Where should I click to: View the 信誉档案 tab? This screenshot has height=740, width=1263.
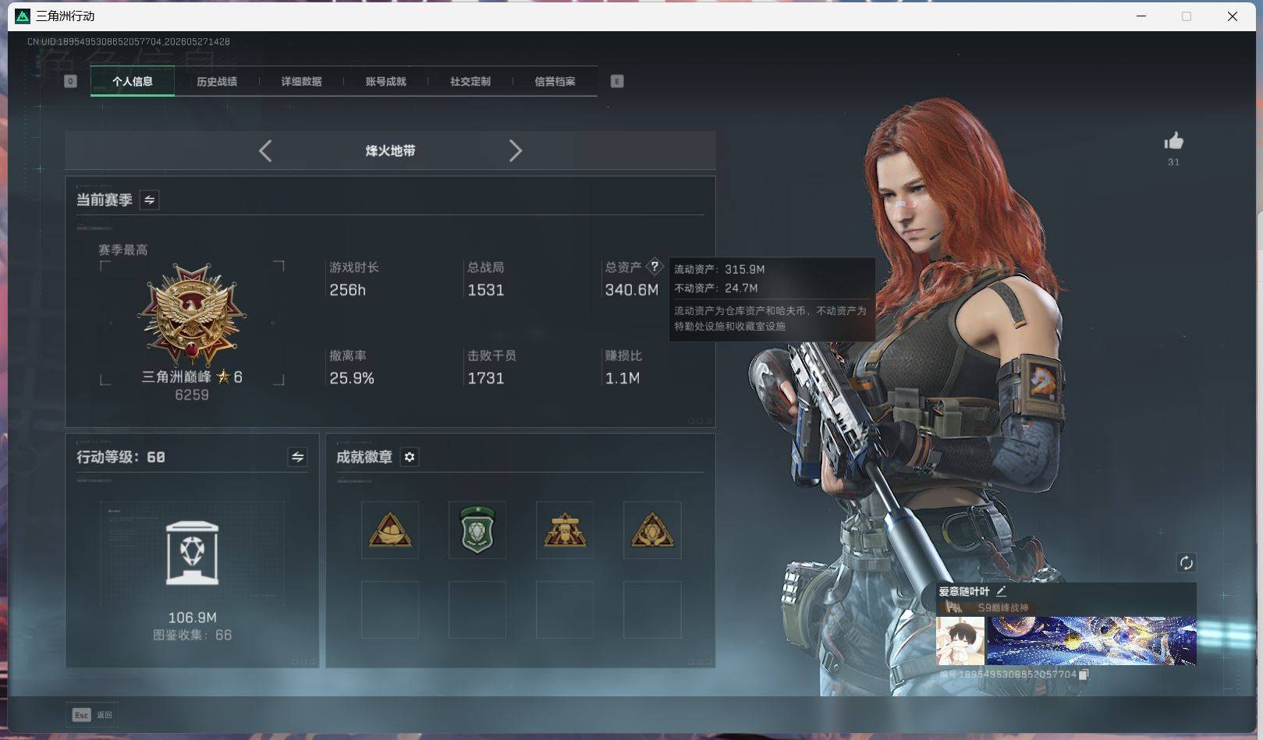(x=555, y=81)
